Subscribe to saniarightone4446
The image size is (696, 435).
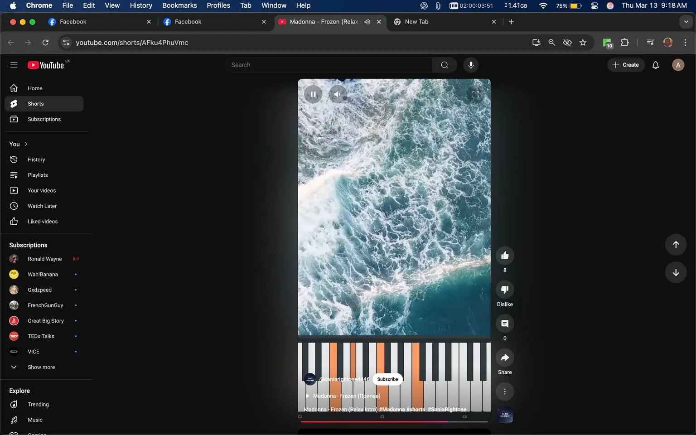(x=387, y=379)
